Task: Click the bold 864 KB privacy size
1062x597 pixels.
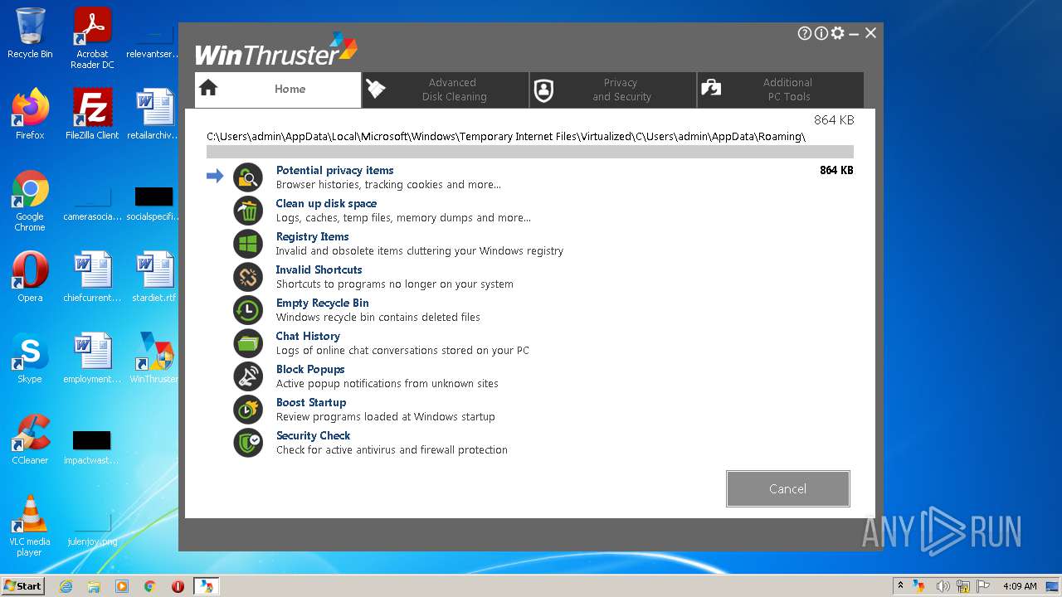Action: [836, 170]
